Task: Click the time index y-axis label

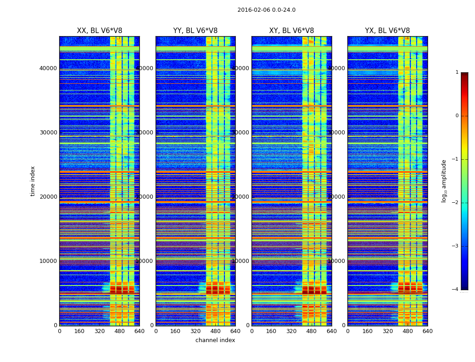Action: click(33, 181)
